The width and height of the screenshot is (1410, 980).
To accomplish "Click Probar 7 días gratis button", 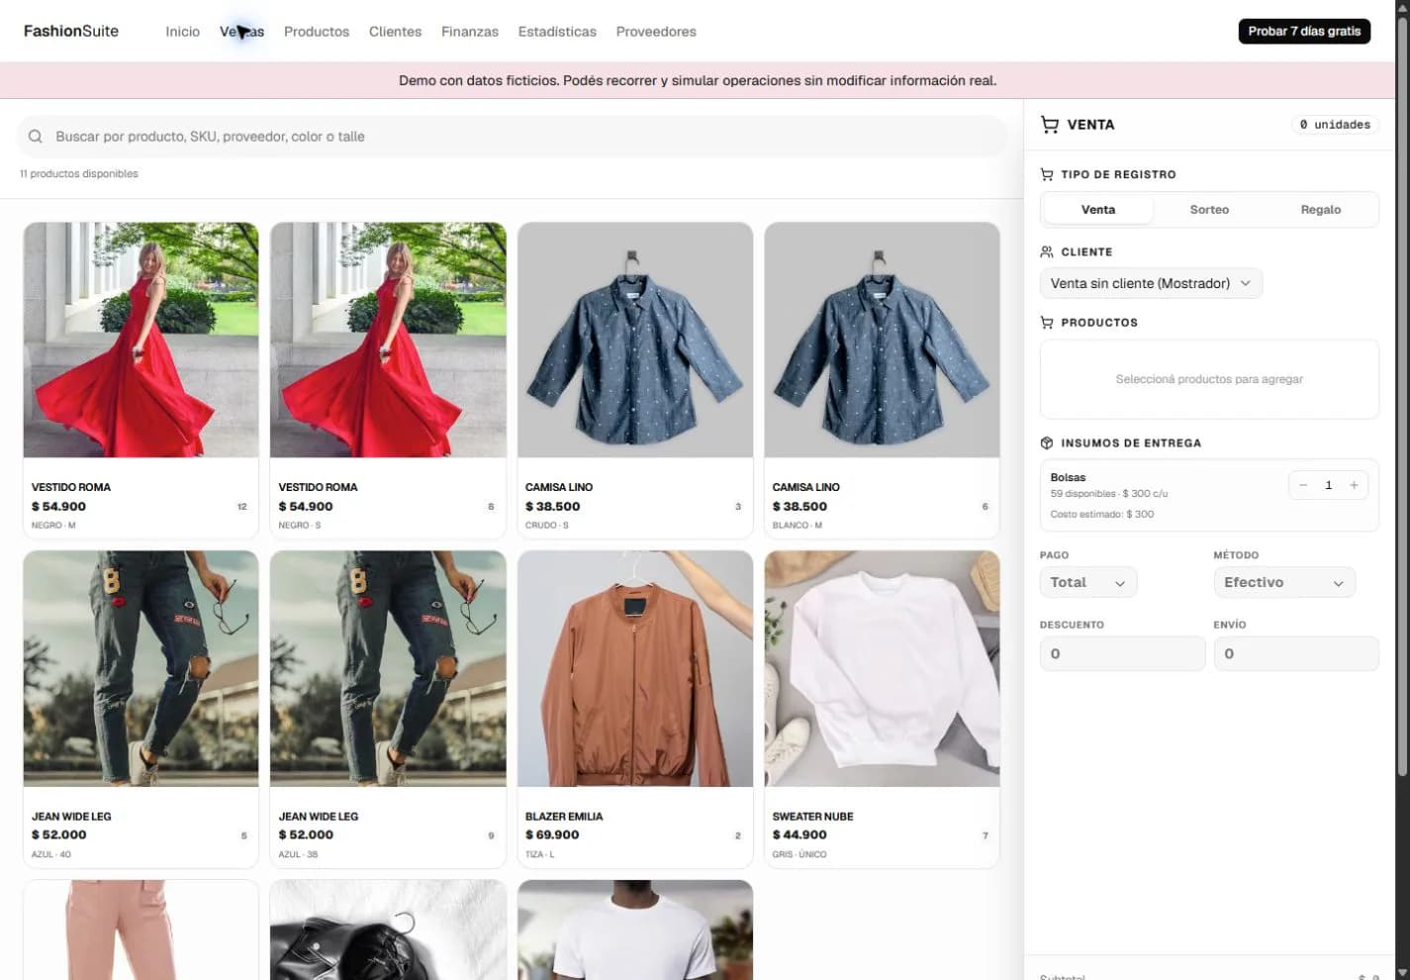I will click(x=1304, y=32).
